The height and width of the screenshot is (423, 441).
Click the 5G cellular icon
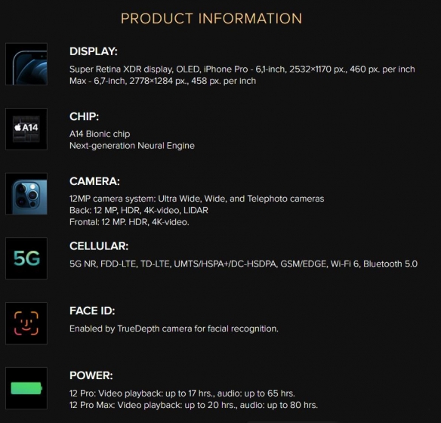[x=26, y=258]
